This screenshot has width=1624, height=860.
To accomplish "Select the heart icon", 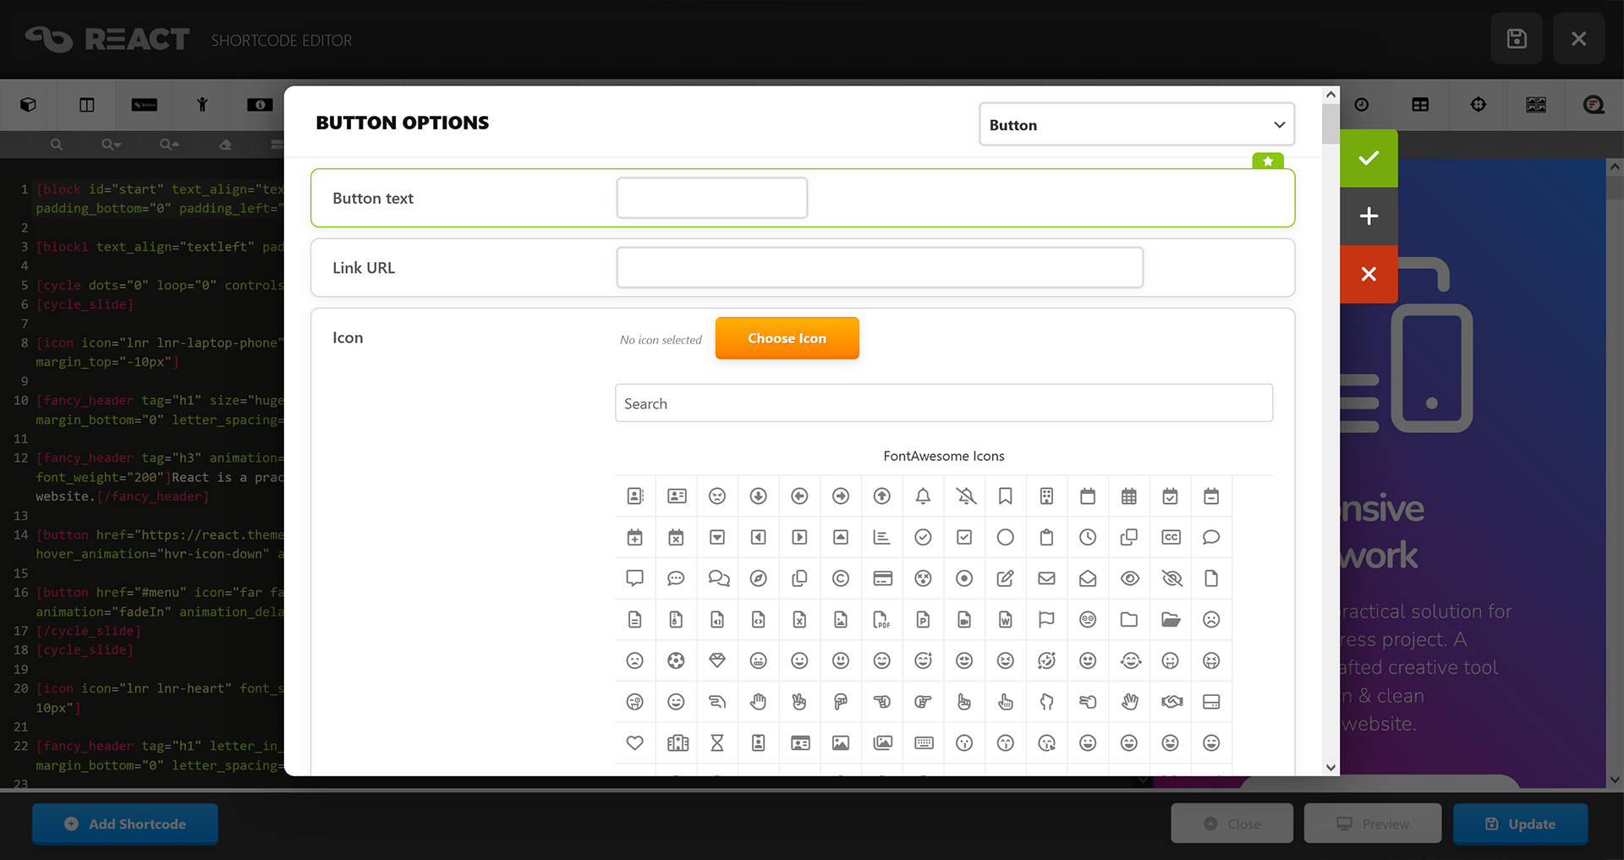I will [634, 743].
